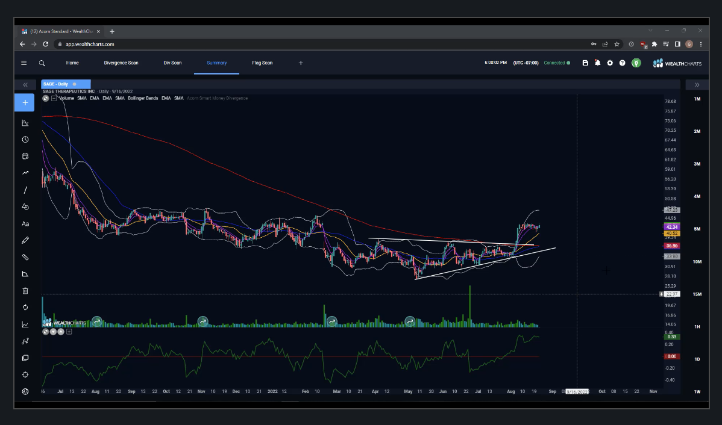Select the shapes drawing tool
The height and width of the screenshot is (425, 722).
(x=25, y=207)
